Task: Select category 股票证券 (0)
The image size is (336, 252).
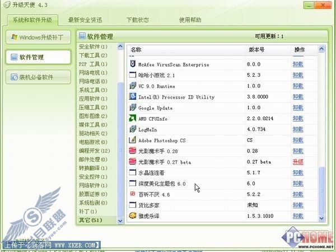Action: coord(93,194)
